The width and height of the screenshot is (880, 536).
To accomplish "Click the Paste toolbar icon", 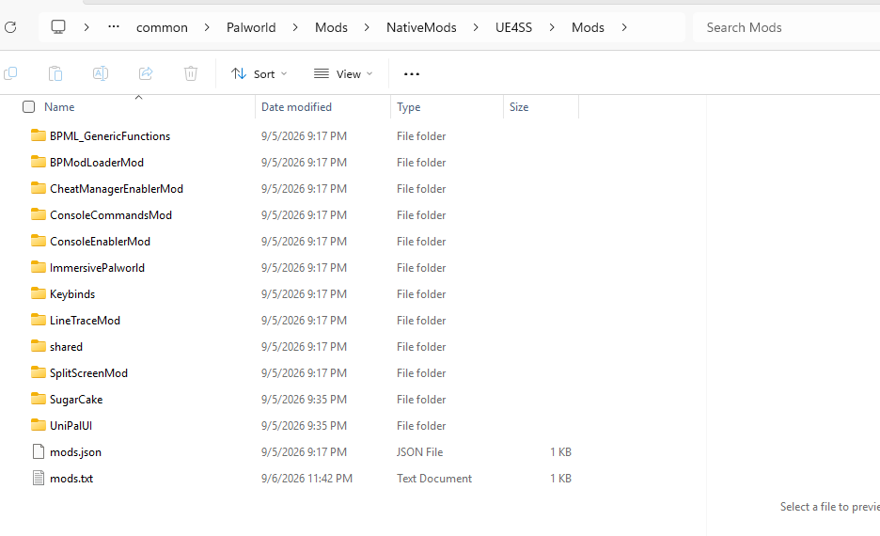I will [55, 73].
